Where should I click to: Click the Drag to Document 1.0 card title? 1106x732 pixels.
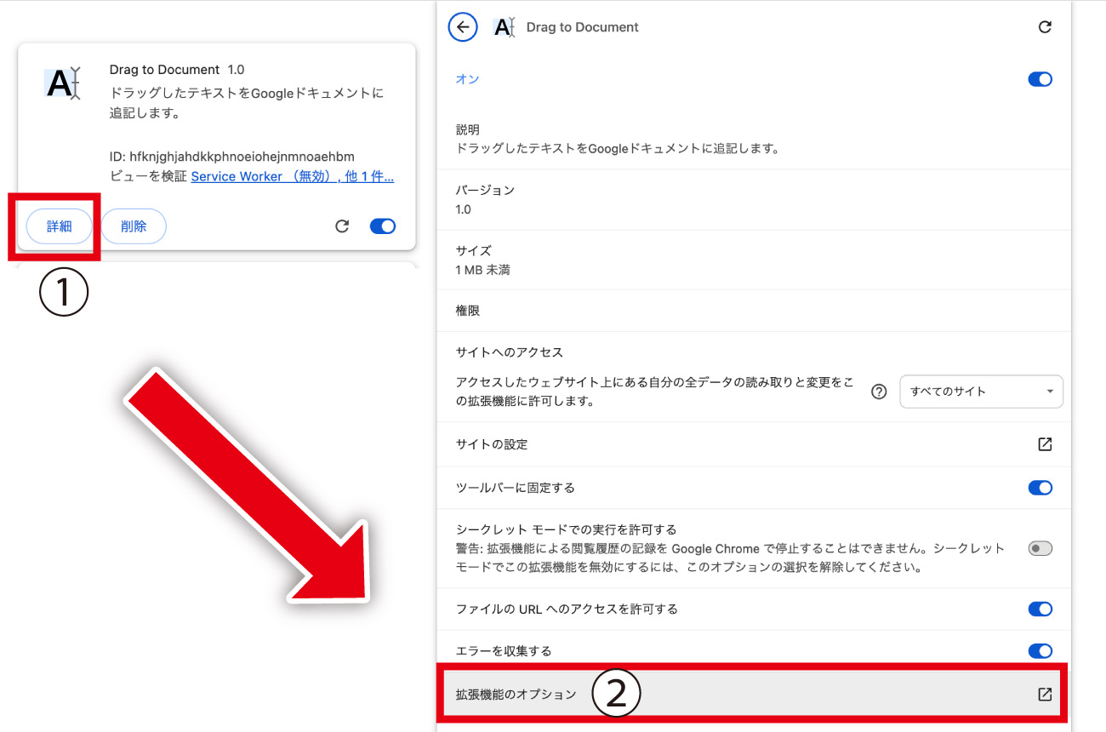click(177, 69)
